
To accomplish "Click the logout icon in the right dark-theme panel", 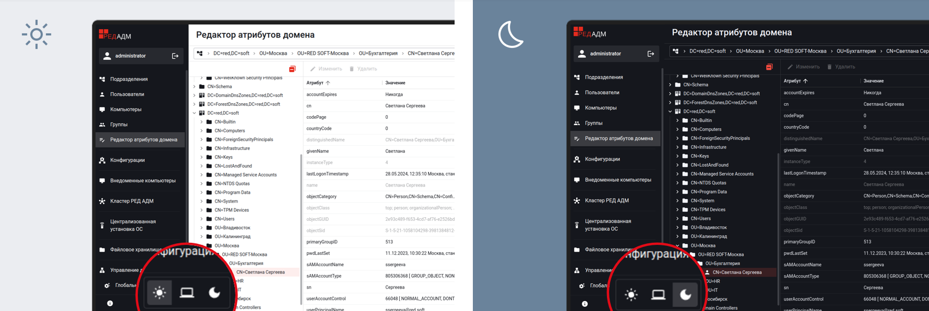I will [651, 54].
